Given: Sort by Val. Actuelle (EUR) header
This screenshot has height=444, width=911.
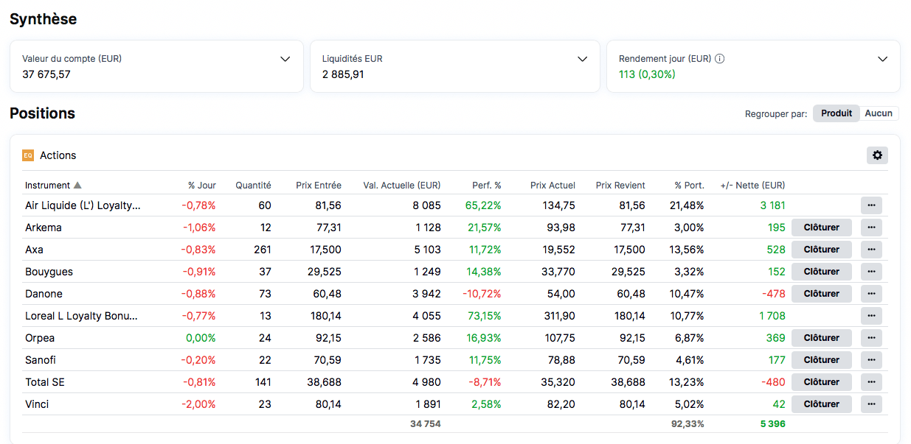Looking at the screenshot, I should pyautogui.click(x=402, y=186).
